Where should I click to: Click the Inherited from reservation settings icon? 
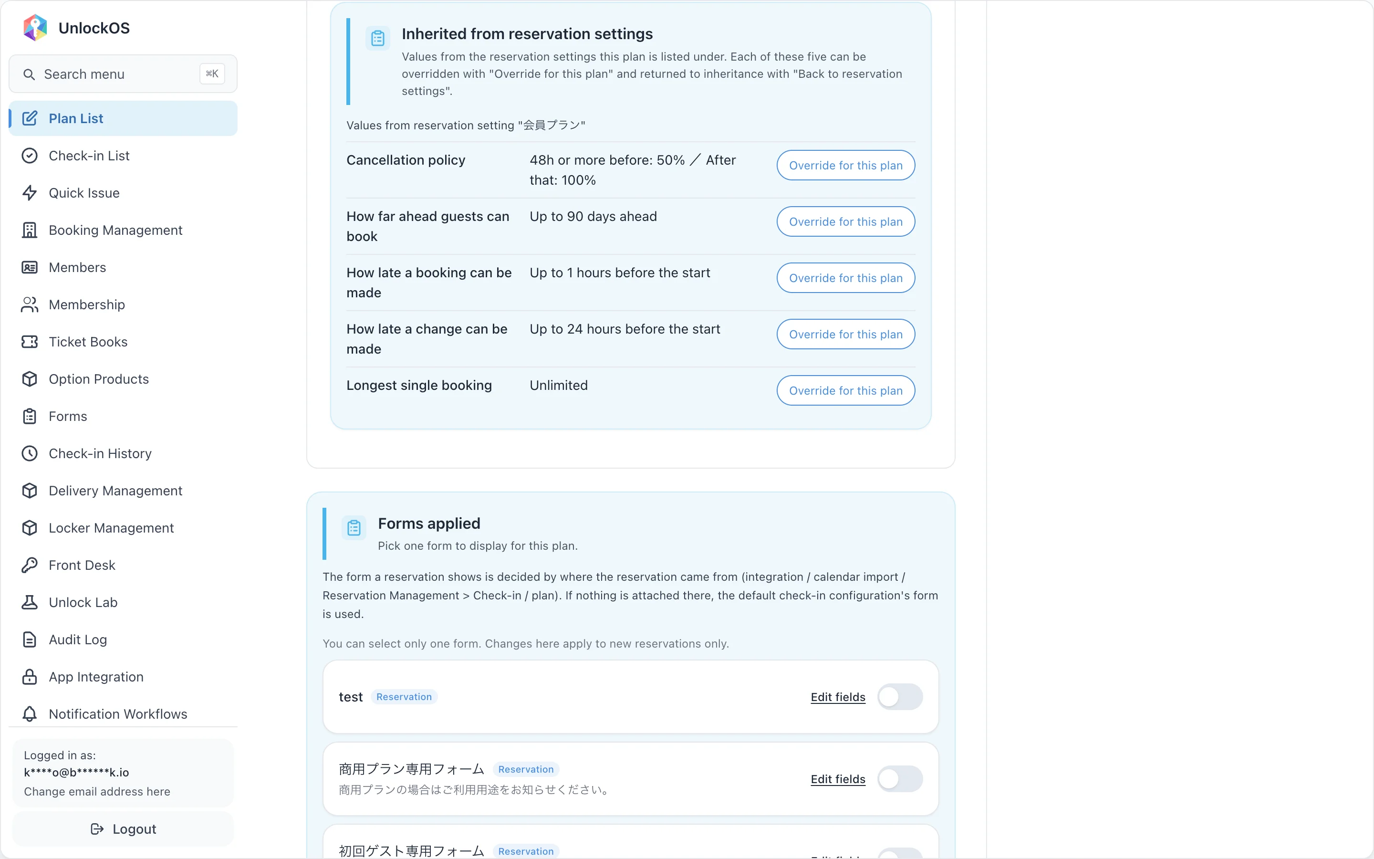pos(378,38)
